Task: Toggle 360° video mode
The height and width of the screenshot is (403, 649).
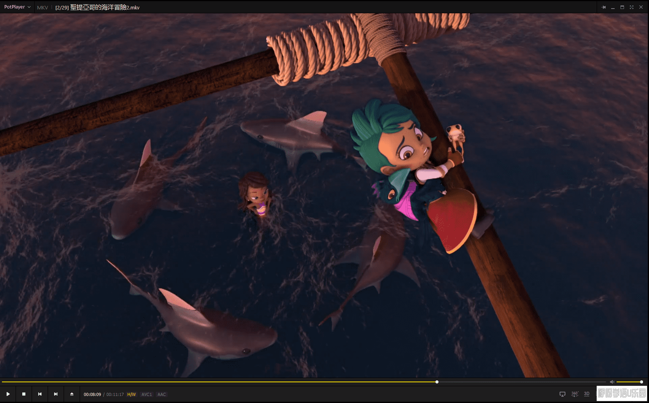Action: coord(574,394)
